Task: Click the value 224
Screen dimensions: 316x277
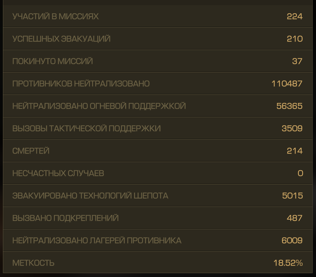Action: tap(295, 16)
